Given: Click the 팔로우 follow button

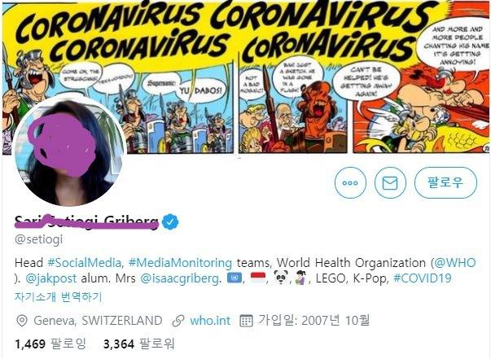Looking at the screenshot, I should coord(445,183).
